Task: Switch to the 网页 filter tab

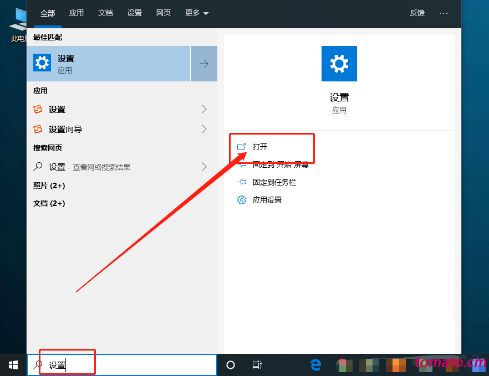Action: [164, 13]
